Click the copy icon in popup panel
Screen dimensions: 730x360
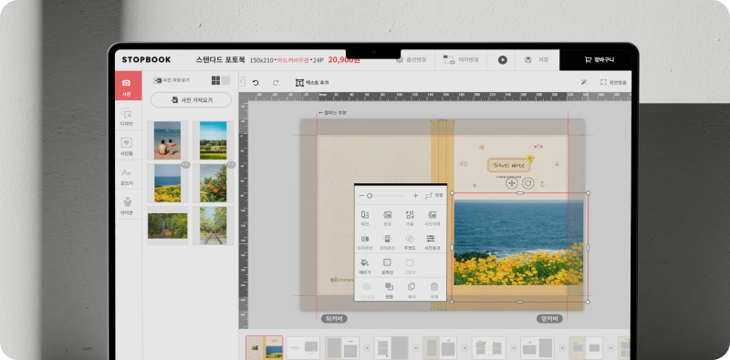coord(412,286)
